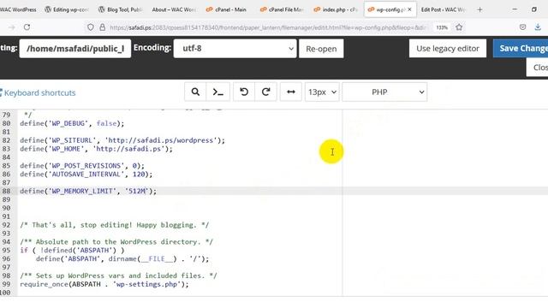Toggle line wrap arrows icon
548x308 pixels.
tap(291, 92)
